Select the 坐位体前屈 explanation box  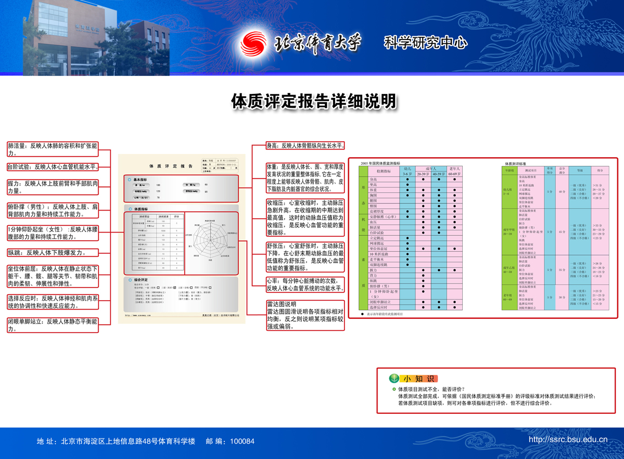[52, 276]
